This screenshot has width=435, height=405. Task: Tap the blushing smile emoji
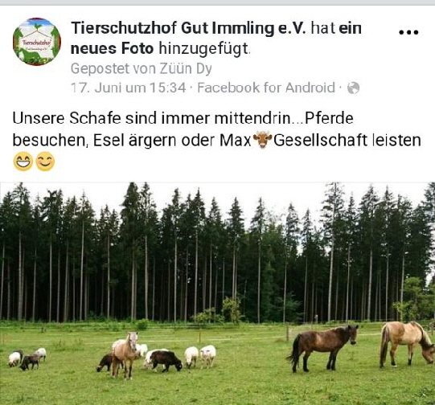click(x=45, y=162)
